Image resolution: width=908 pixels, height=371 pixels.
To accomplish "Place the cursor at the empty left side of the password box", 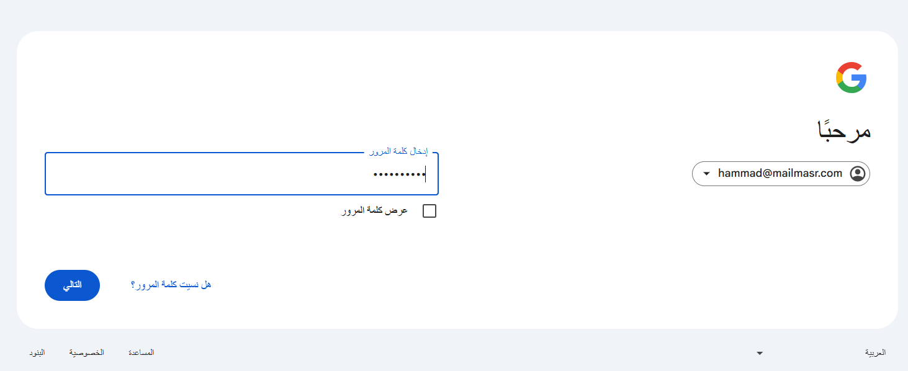I will click(186, 174).
